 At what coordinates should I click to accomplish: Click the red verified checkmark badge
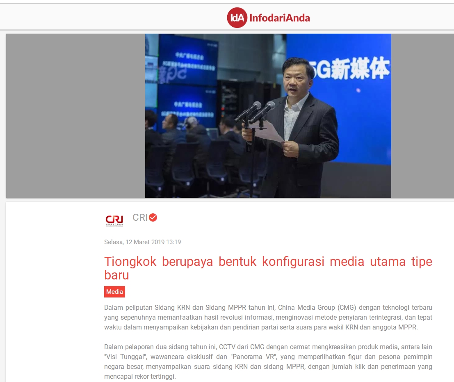153,217
